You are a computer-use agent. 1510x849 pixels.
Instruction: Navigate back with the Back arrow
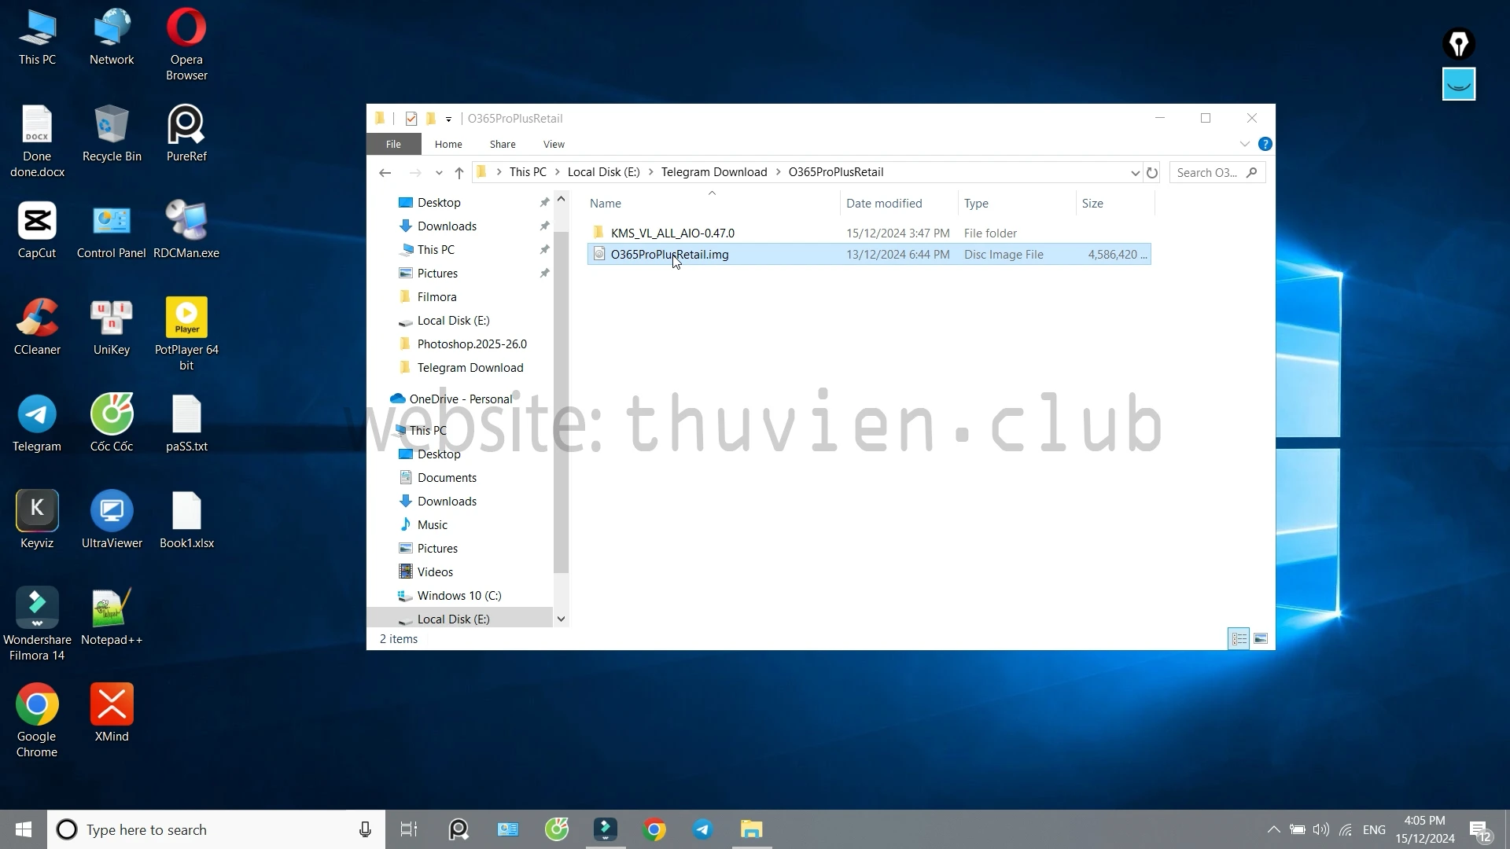pyautogui.click(x=385, y=173)
